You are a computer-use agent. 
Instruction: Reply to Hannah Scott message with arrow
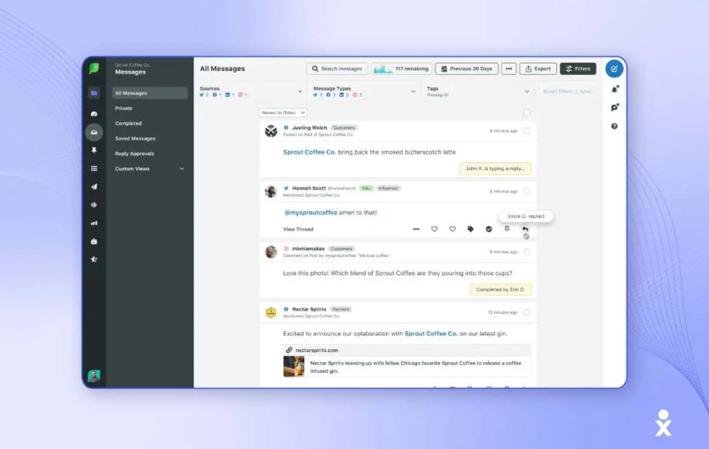tap(525, 229)
